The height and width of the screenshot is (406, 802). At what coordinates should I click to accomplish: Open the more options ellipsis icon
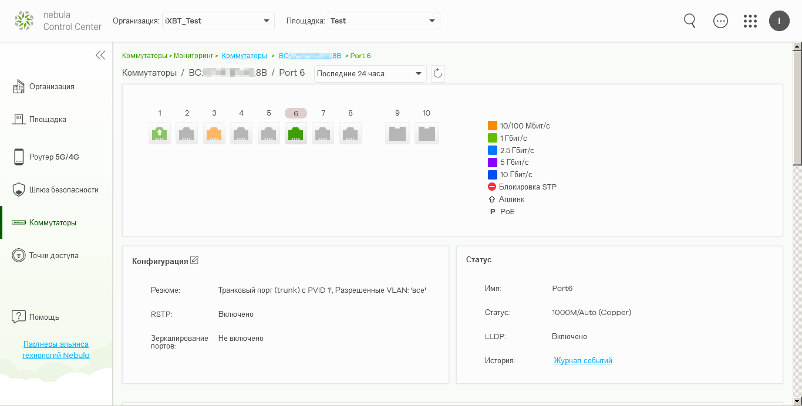pyautogui.click(x=720, y=21)
